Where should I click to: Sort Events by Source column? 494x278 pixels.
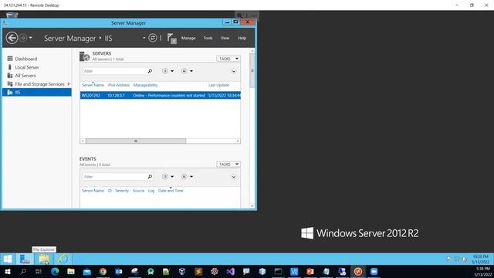click(138, 191)
